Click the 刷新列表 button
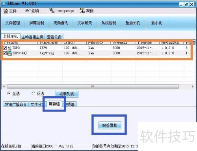197x151 pixels. click(x=67, y=94)
